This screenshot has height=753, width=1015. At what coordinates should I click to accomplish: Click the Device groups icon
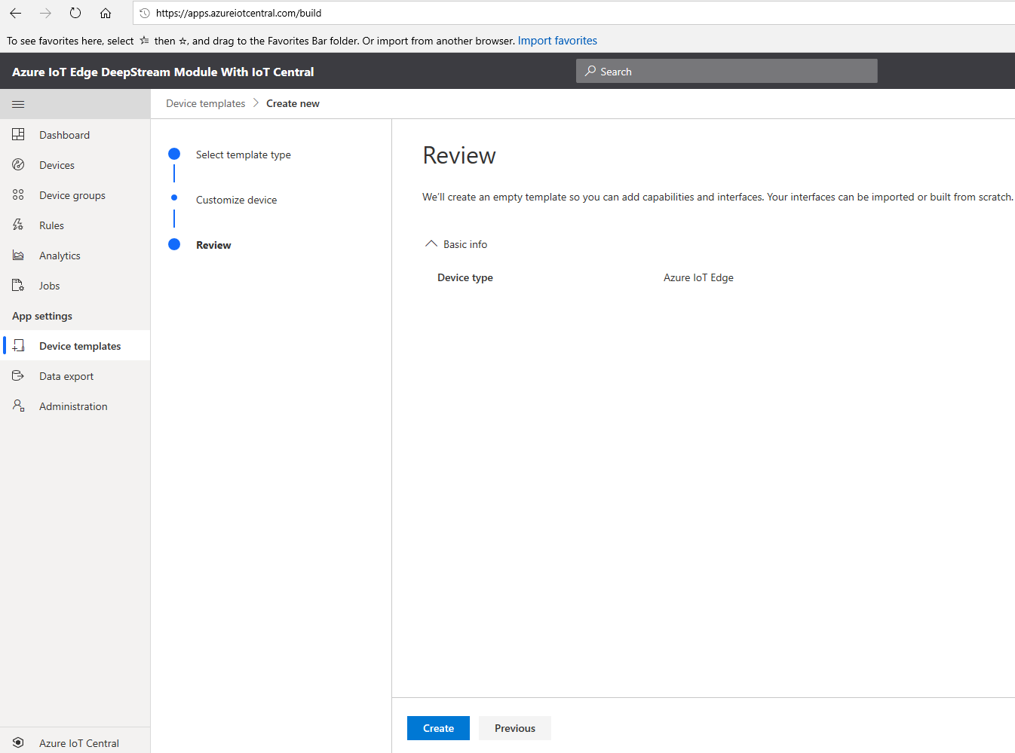click(18, 194)
